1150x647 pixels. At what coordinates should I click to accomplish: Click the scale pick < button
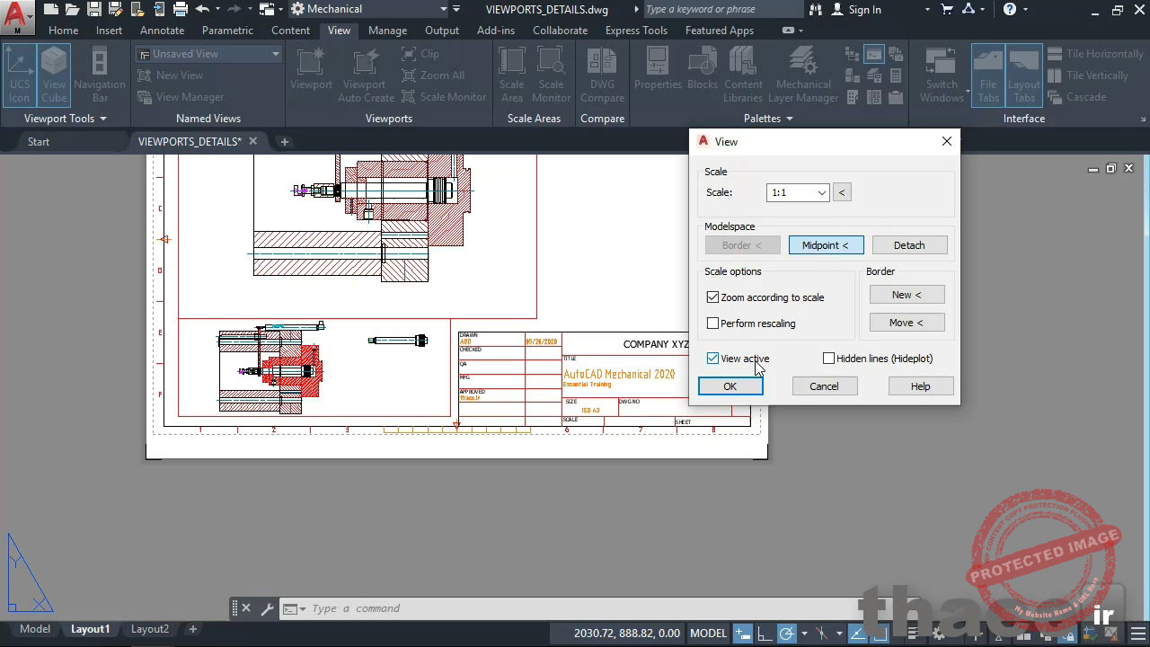tap(842, 192)
